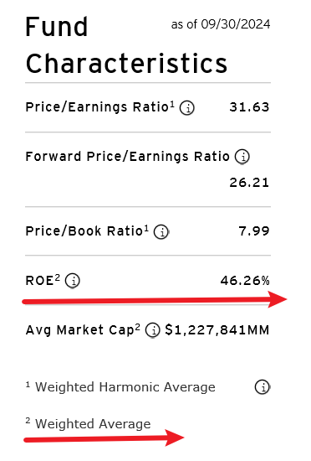Click the 7.99 price/book value

click(x=254, y=231)
